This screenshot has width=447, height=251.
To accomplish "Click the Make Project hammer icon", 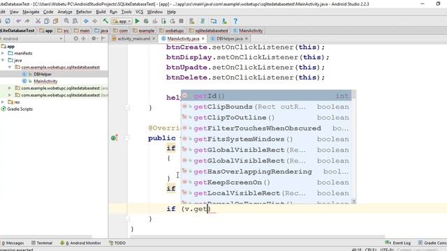I will click(x=105, y=21).
